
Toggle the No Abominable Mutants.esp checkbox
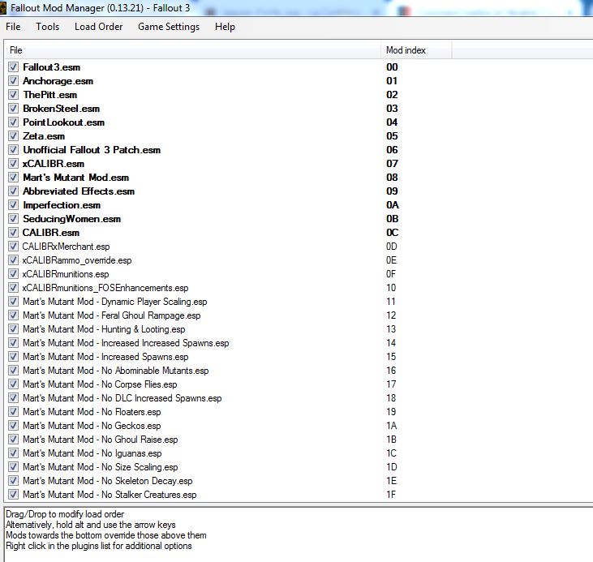pyautogui.click(x=13, y=371)
